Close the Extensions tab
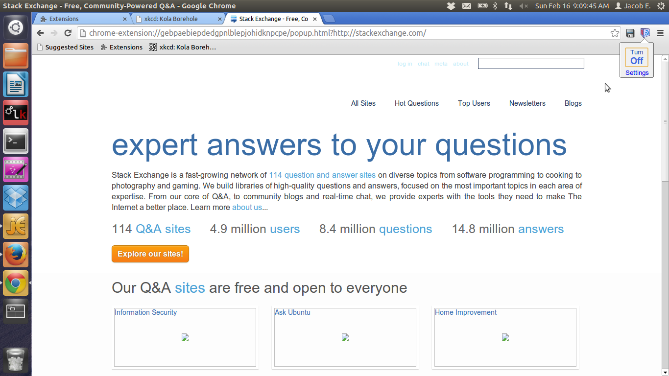 coord(124,19)
